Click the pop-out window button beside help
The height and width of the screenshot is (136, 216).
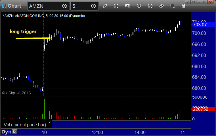pyautogui.click(x=193, y=2)
